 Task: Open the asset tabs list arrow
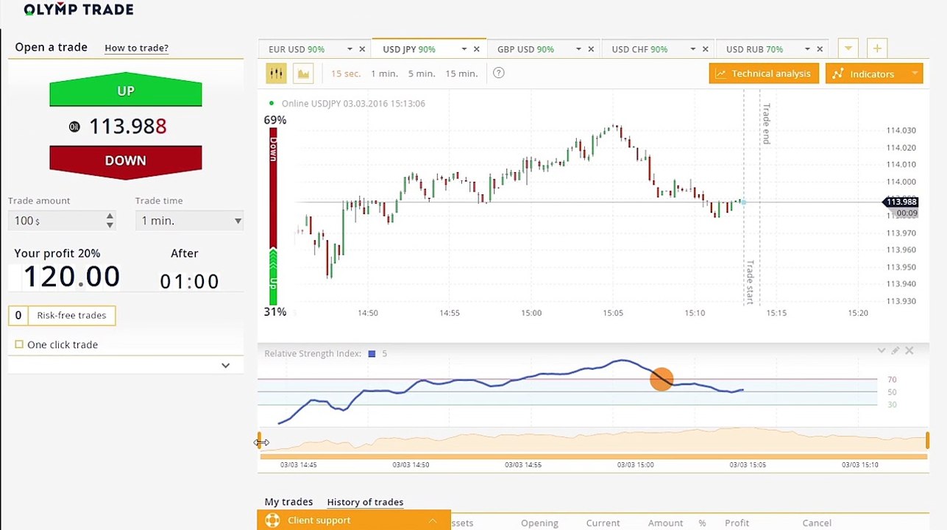tap(848, 49)
